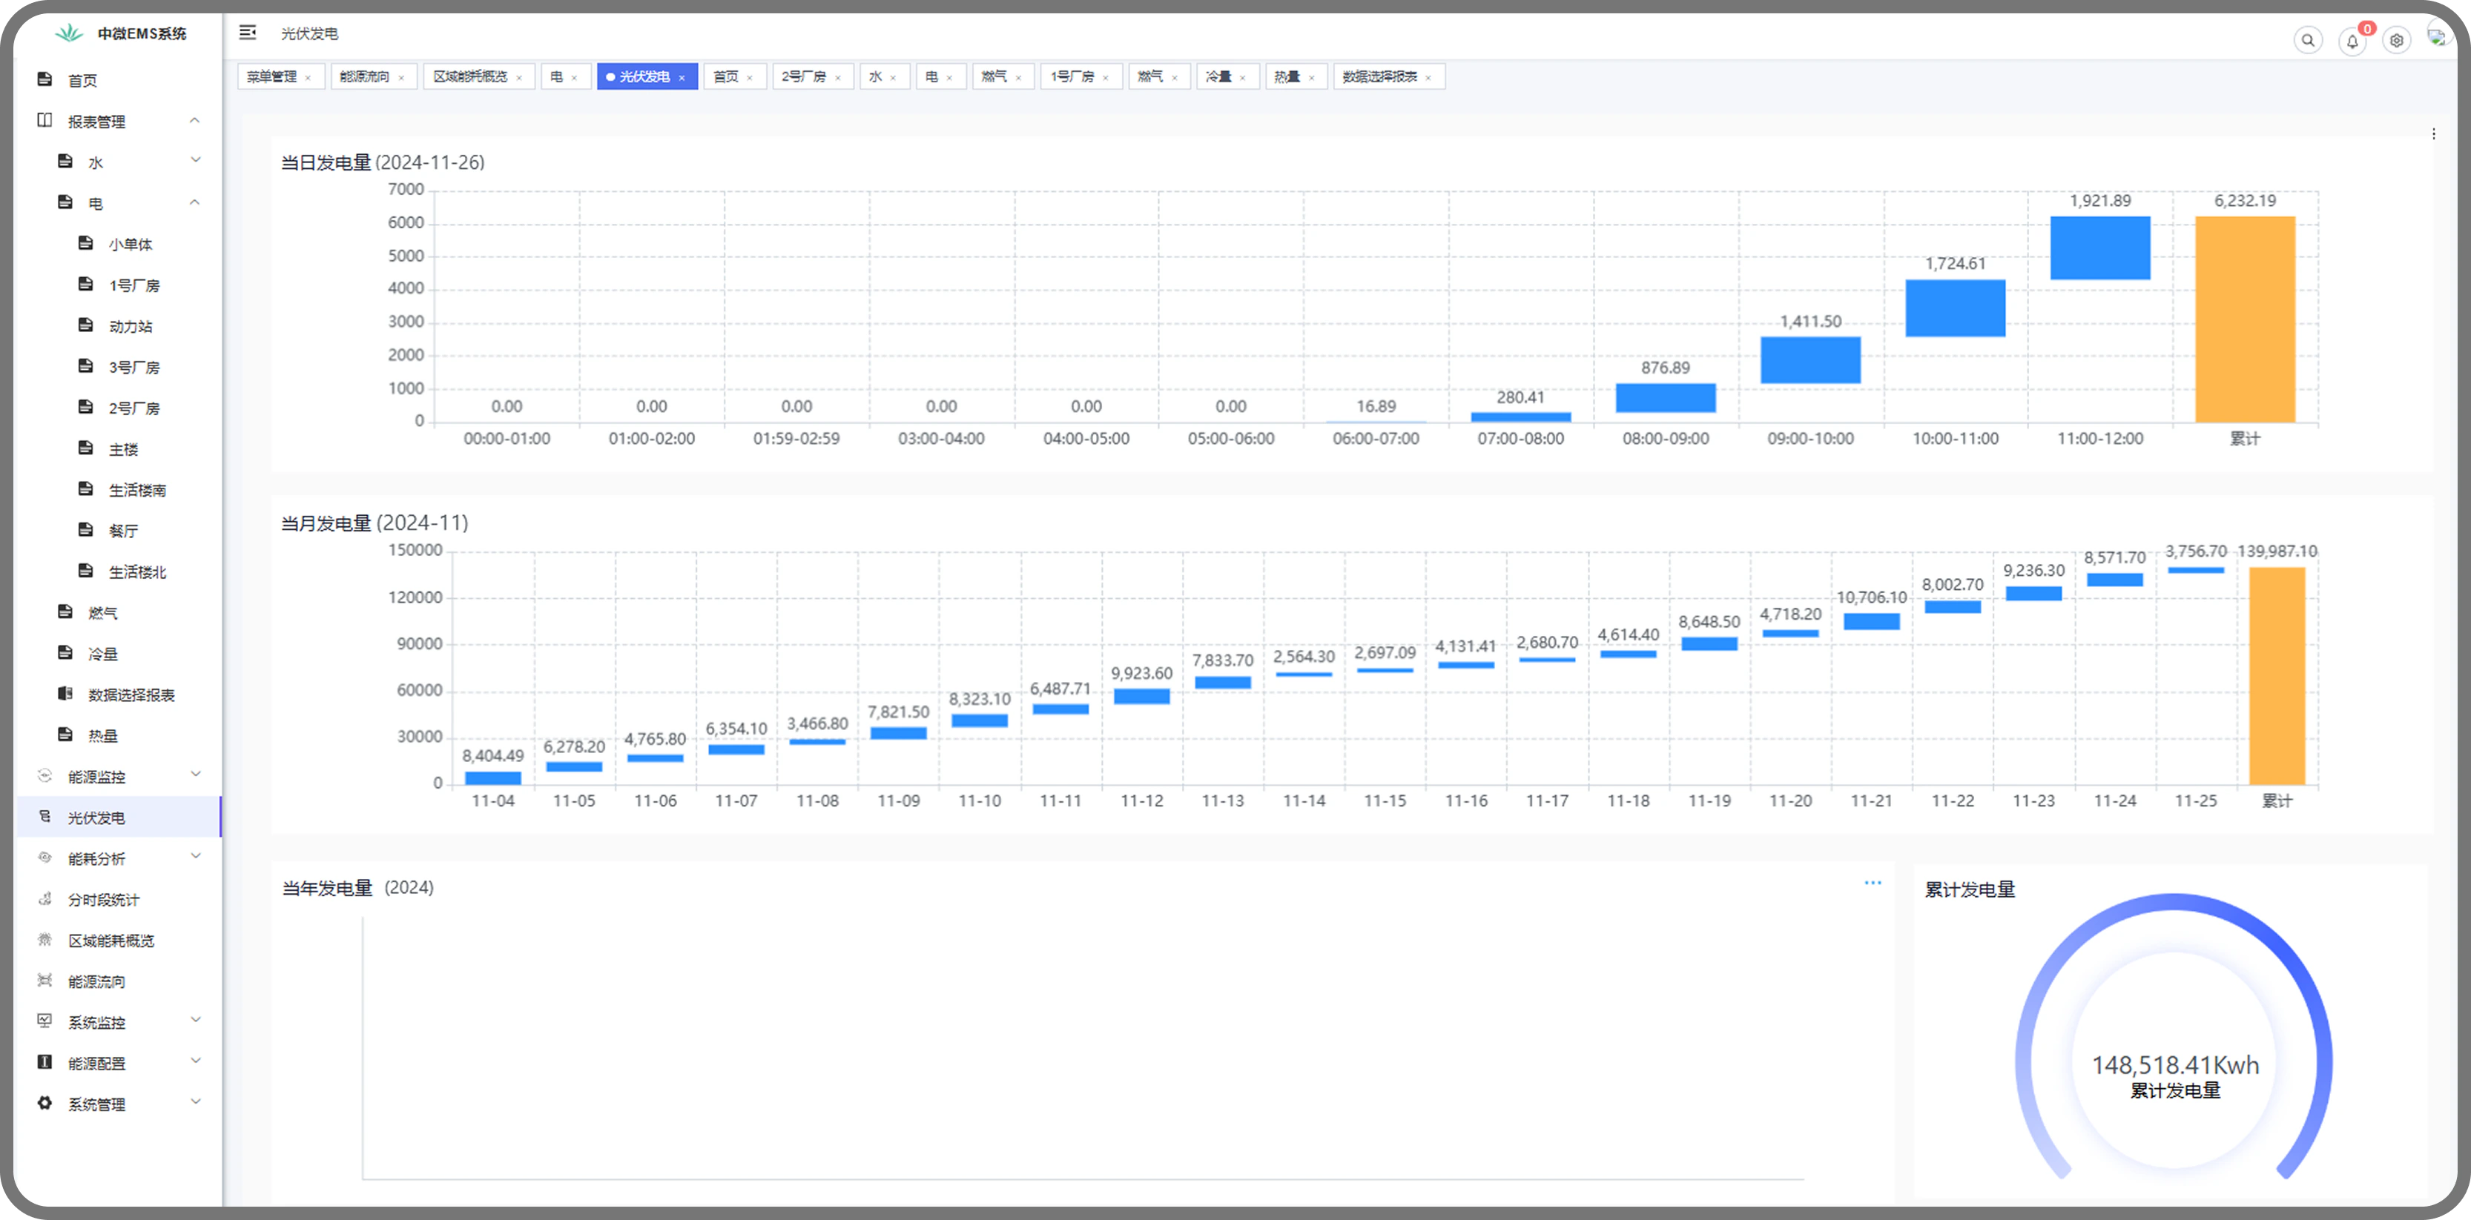Collapse the 电 submenu chevron in sidebar

[195, 202]
